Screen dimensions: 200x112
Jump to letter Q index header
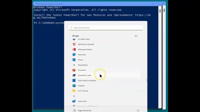(x=74, y=96)
